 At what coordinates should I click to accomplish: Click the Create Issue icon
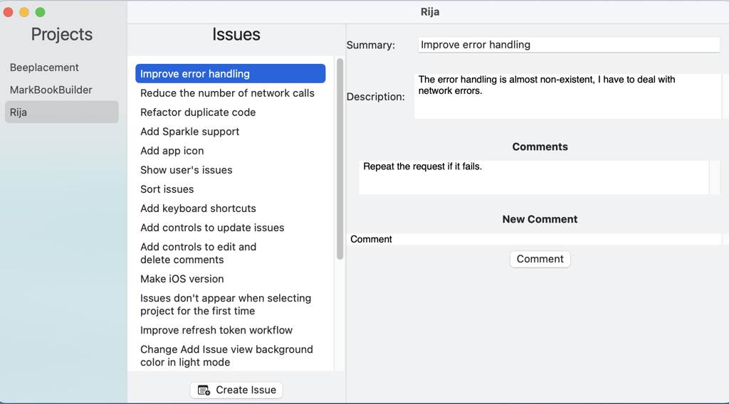pyautogui.click(x=204, y=390)
